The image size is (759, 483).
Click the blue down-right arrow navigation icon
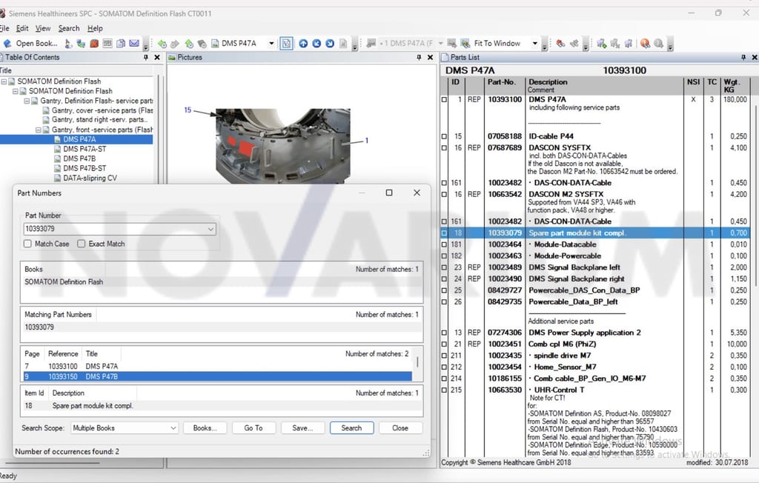(x=330, y=44)
